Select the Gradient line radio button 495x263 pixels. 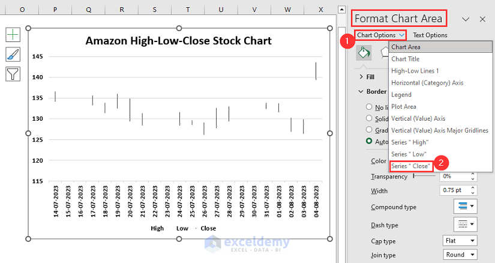click(x=369, y=130)
